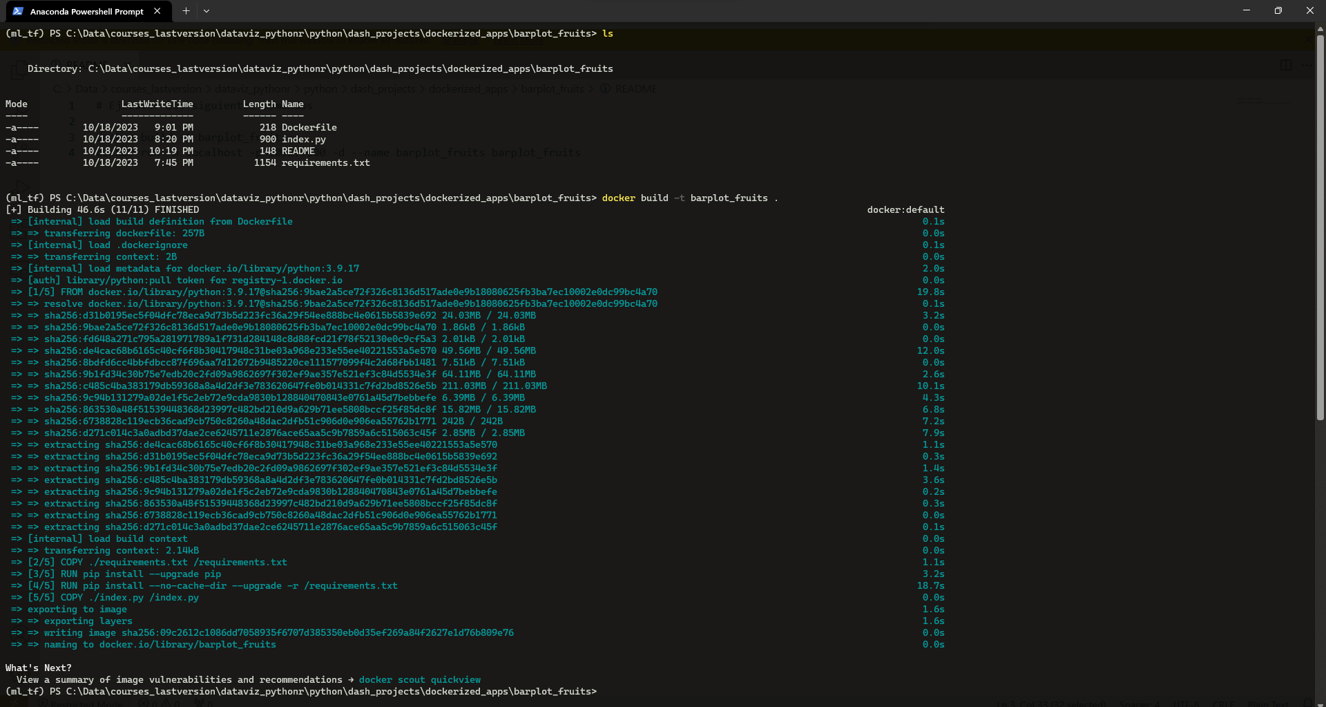This screenshot has height=707, width=1326.
Task: Click the '[3/5] RUN pip install --upgrade pip' line
Action: click(116, 574)
